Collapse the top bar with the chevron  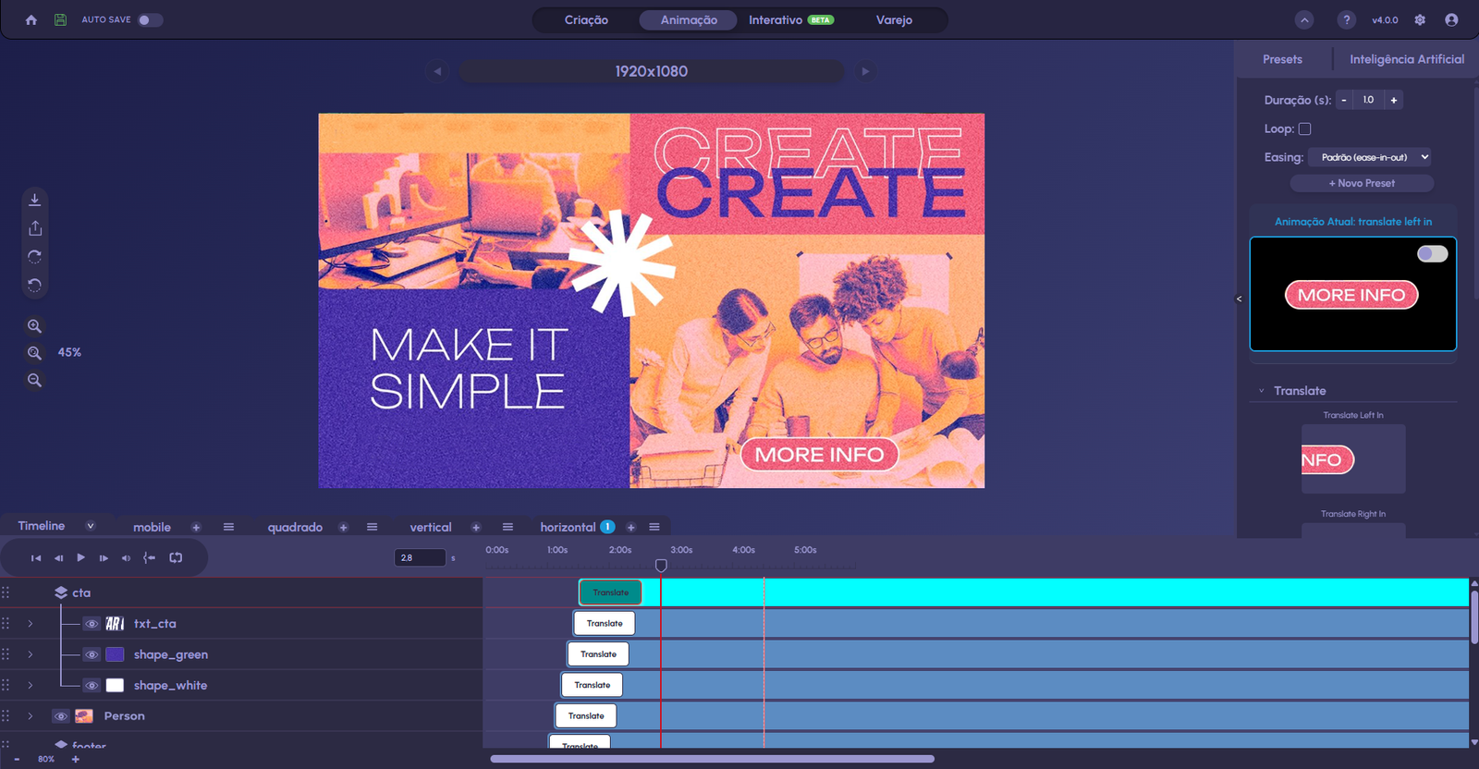(1304, 19)
